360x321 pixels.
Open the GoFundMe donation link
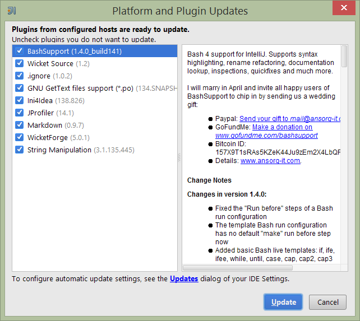coord(282,127)
